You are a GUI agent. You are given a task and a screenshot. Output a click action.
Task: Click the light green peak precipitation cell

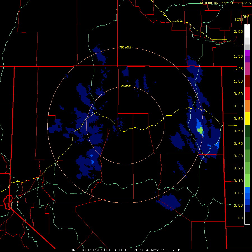coord(200,130)
